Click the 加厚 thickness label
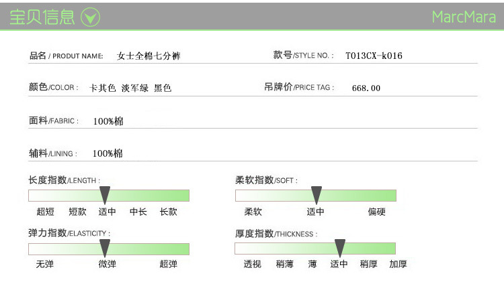The width and height of the screenshot is (504, 286). point(398,264)
